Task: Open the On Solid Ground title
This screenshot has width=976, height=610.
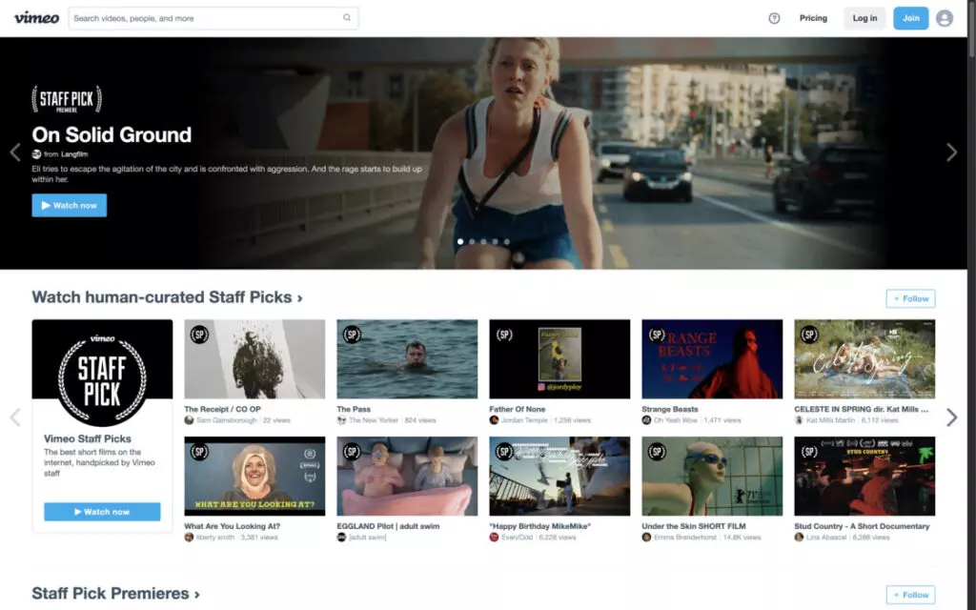Action: click(x=112, y=135)
